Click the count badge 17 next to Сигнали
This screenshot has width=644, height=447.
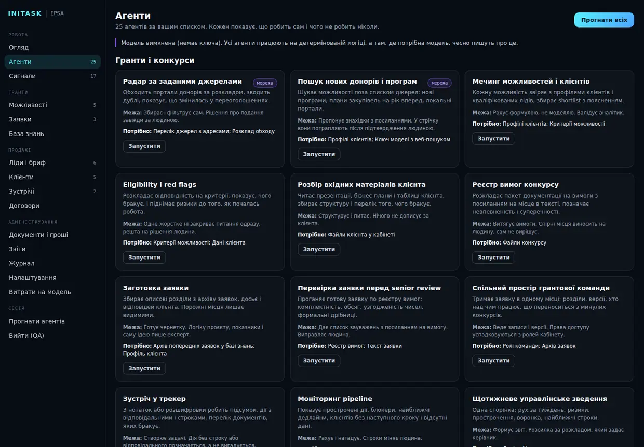pyautogui.click(x=93, y=76)
